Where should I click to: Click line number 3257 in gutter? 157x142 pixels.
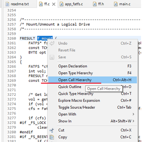click(x=11, y=24)
